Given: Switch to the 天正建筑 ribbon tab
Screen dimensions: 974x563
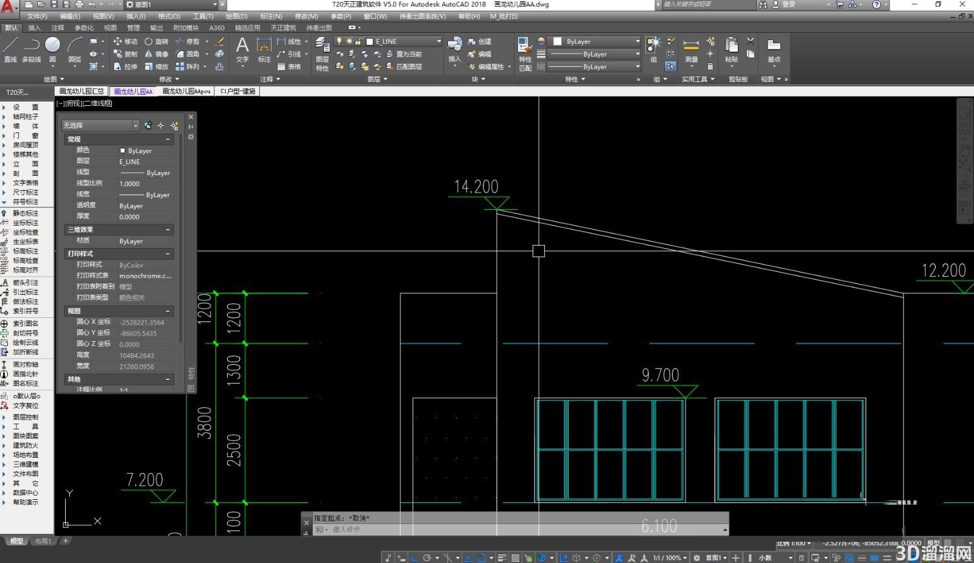Looking at the screenshot, I should 283,27.
